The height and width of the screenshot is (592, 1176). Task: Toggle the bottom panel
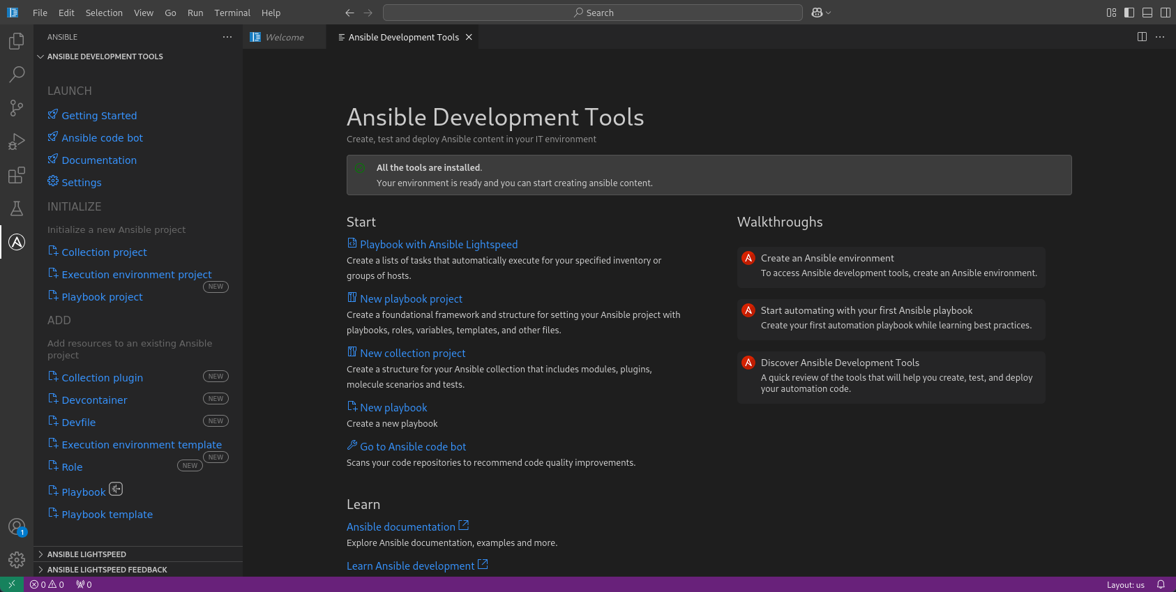point(1147,13)
